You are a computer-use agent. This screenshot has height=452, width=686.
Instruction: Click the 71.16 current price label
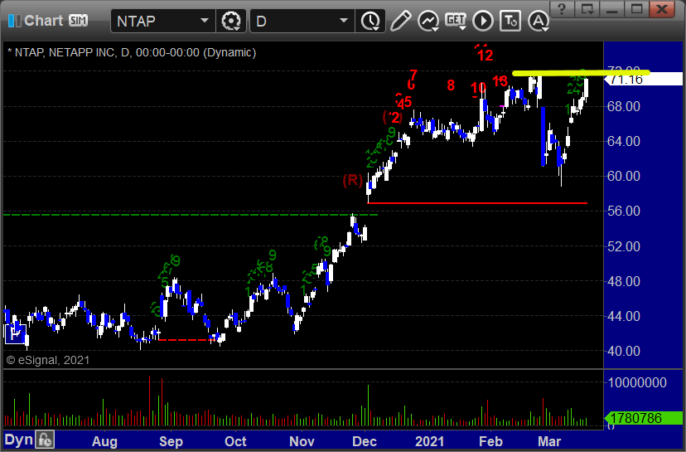pos(643,80)
